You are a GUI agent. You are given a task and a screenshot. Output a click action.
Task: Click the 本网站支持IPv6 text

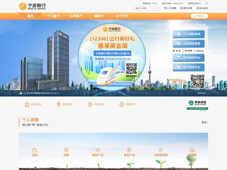tap(194, 3)
